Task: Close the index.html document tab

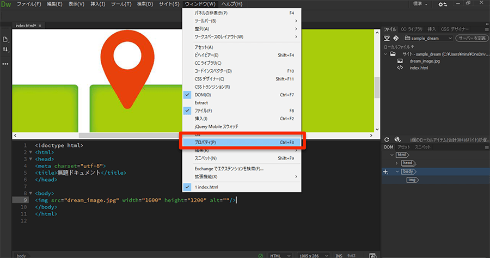Action: click(40, 26)
